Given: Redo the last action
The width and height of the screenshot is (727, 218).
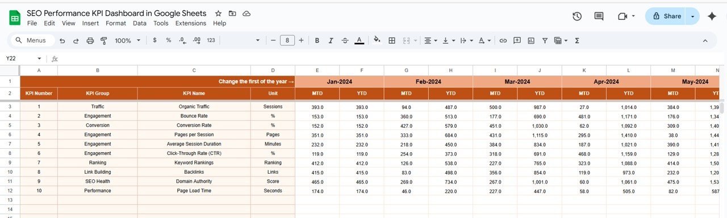Looking at the screenshot, I should point(76,40).
